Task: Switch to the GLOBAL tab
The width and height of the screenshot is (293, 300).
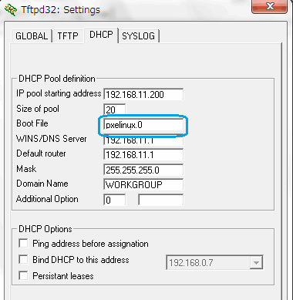Action: tap(32, 36)
